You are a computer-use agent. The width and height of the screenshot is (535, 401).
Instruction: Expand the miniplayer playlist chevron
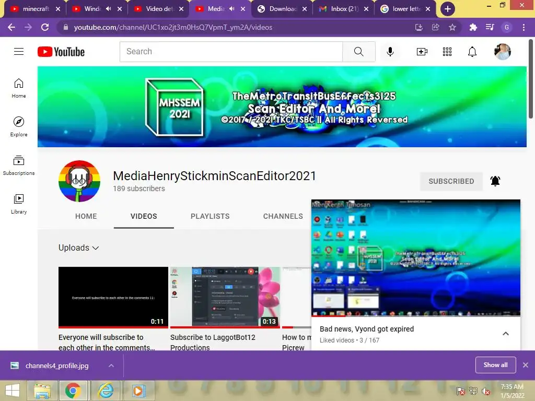coord(506,334)
